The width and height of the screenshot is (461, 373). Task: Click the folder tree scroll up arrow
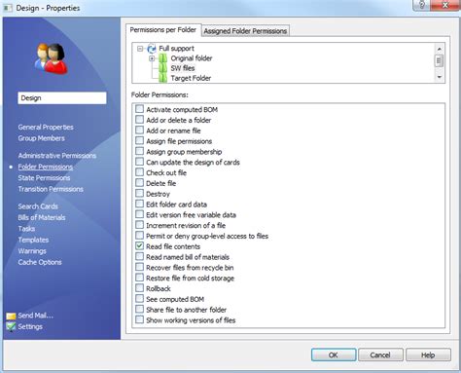point(440,49)
